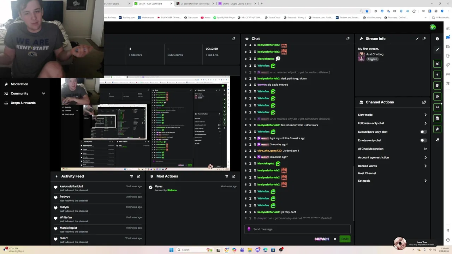
Task: Open the Walmart.com bookmark
Action: click(146, 18)
